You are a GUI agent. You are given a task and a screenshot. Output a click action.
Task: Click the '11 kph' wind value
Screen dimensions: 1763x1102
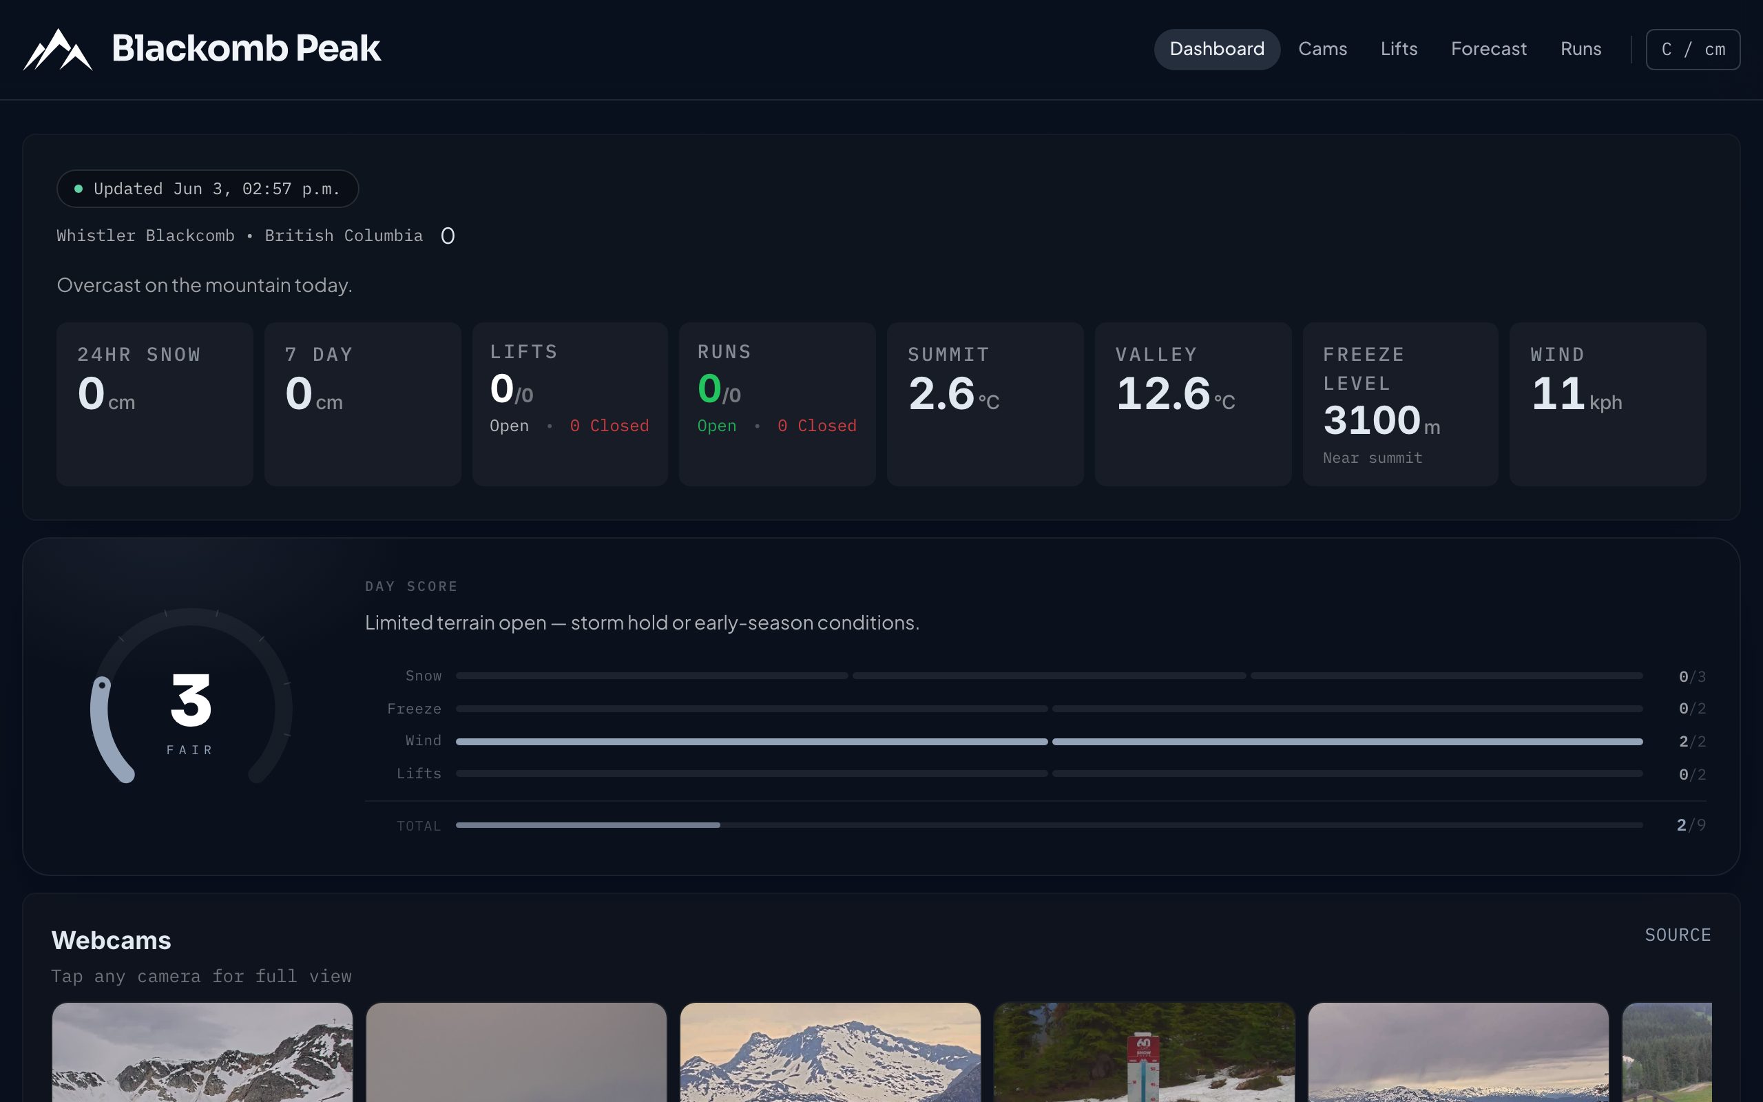(1576, 393)
